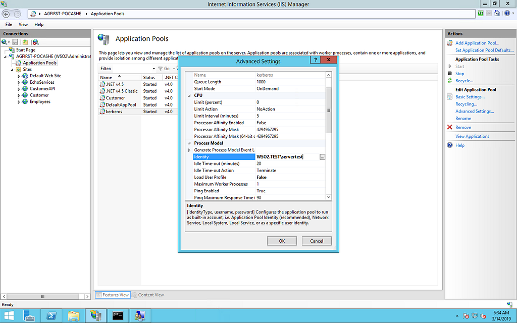Click the Save icon in Connections toolbar
Image resolution: width=517 pixels, height=323 pixels.
pyautogui.click(x=15, y=42)
